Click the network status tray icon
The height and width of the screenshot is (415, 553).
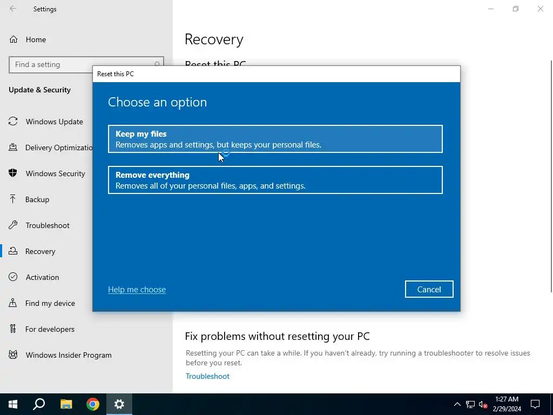tap(470, 404)
